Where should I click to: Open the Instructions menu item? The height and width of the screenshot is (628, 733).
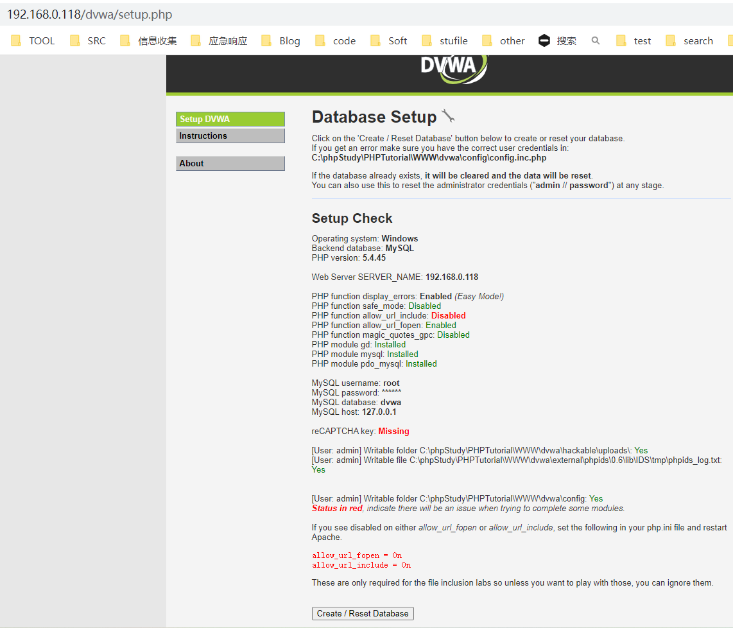(x=230, y=135)
